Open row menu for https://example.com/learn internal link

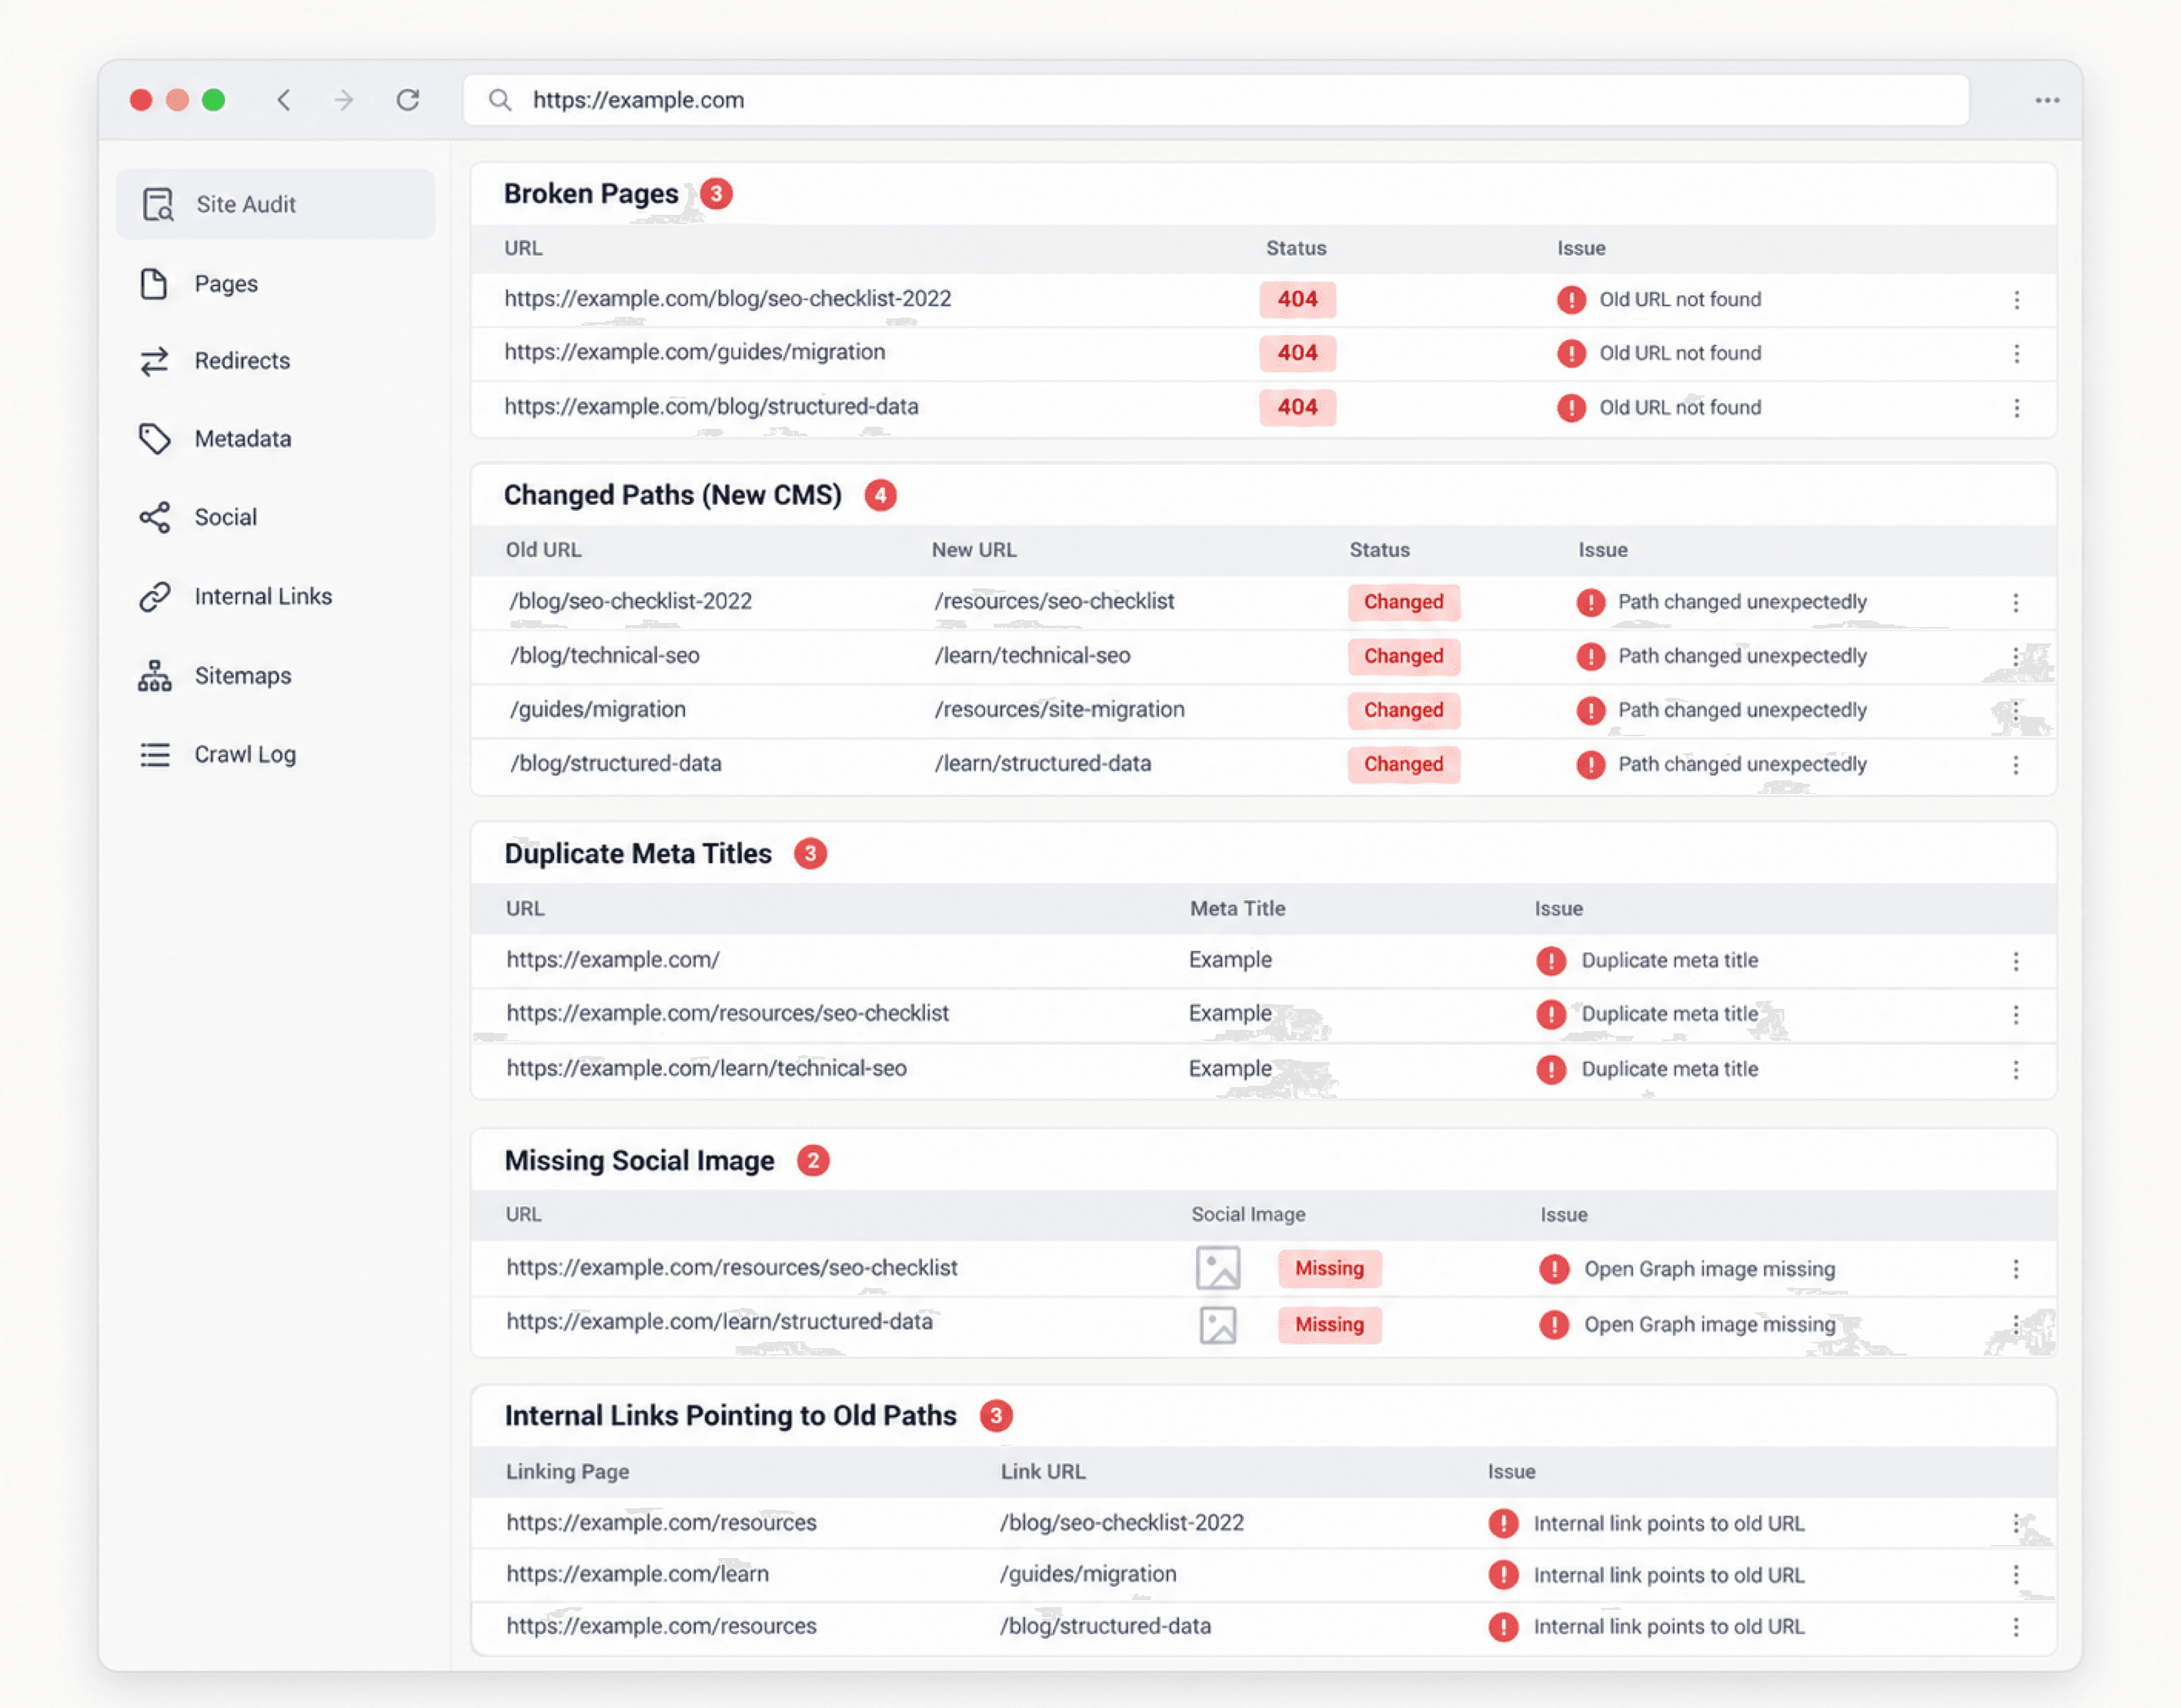(x=2016, y=1575)
